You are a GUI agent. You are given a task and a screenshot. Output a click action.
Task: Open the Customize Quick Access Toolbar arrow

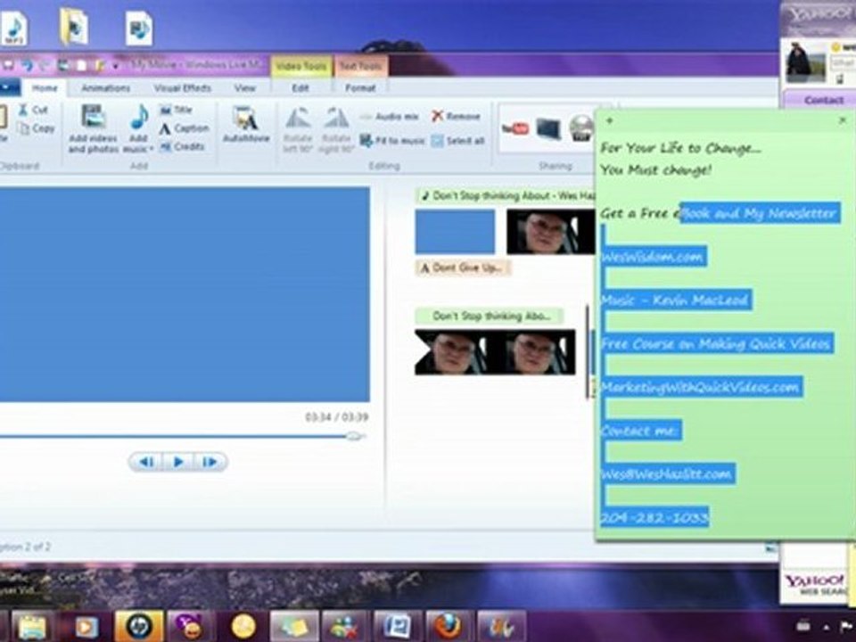(x=115, y=66)
